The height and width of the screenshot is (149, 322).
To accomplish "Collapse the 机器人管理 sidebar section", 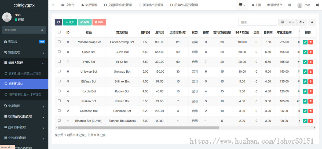I will tap(24, 63).
